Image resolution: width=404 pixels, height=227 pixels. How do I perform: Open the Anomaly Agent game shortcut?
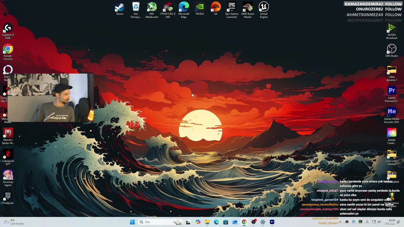pyautogui.click(x=8, y=178)
